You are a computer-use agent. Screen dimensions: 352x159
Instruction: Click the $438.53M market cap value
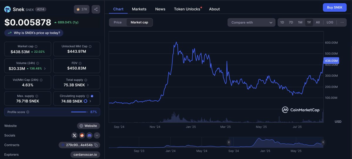(x=20, y=52)
